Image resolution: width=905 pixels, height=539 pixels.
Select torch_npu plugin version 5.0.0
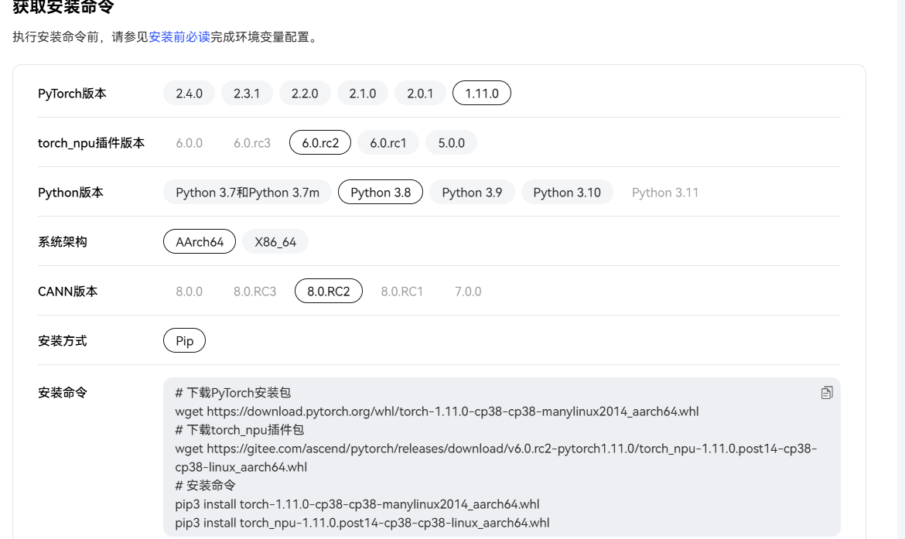[451, 142]
